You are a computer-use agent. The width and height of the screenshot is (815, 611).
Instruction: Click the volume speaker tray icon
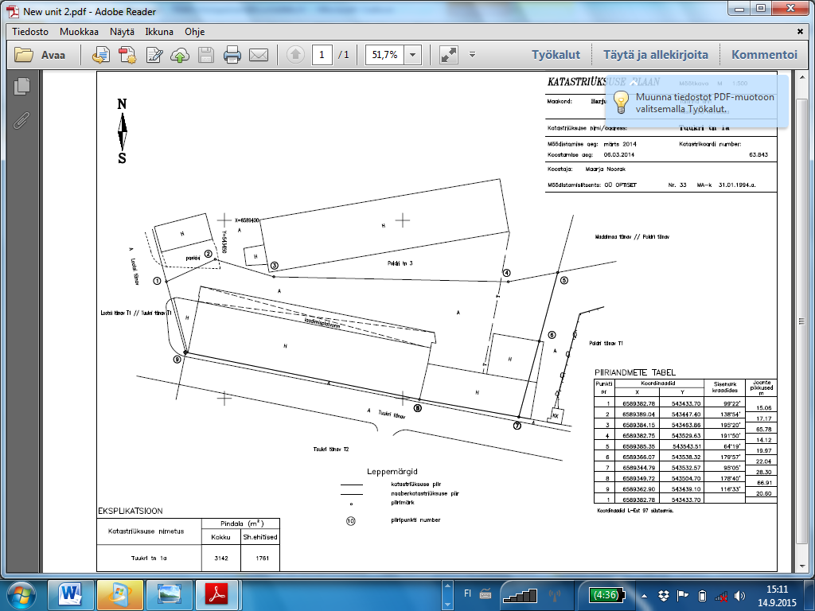(x=739, y=596)
